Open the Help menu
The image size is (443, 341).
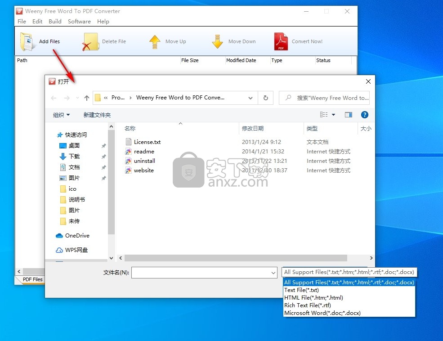[x=103, y=22]
